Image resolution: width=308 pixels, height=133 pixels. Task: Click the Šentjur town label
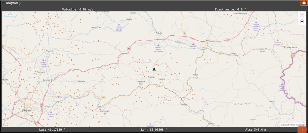tap(233, 53)
